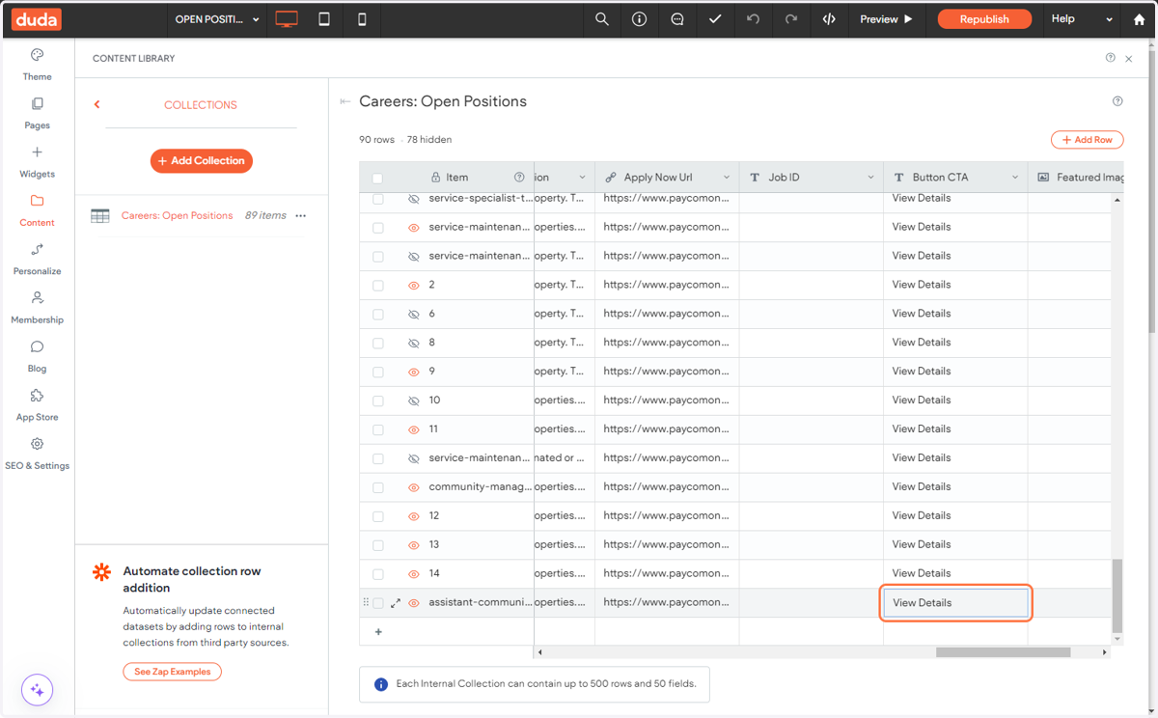1158x718 pixels.
Task: Toggle visibility of row 6
Action: point(414,314)
